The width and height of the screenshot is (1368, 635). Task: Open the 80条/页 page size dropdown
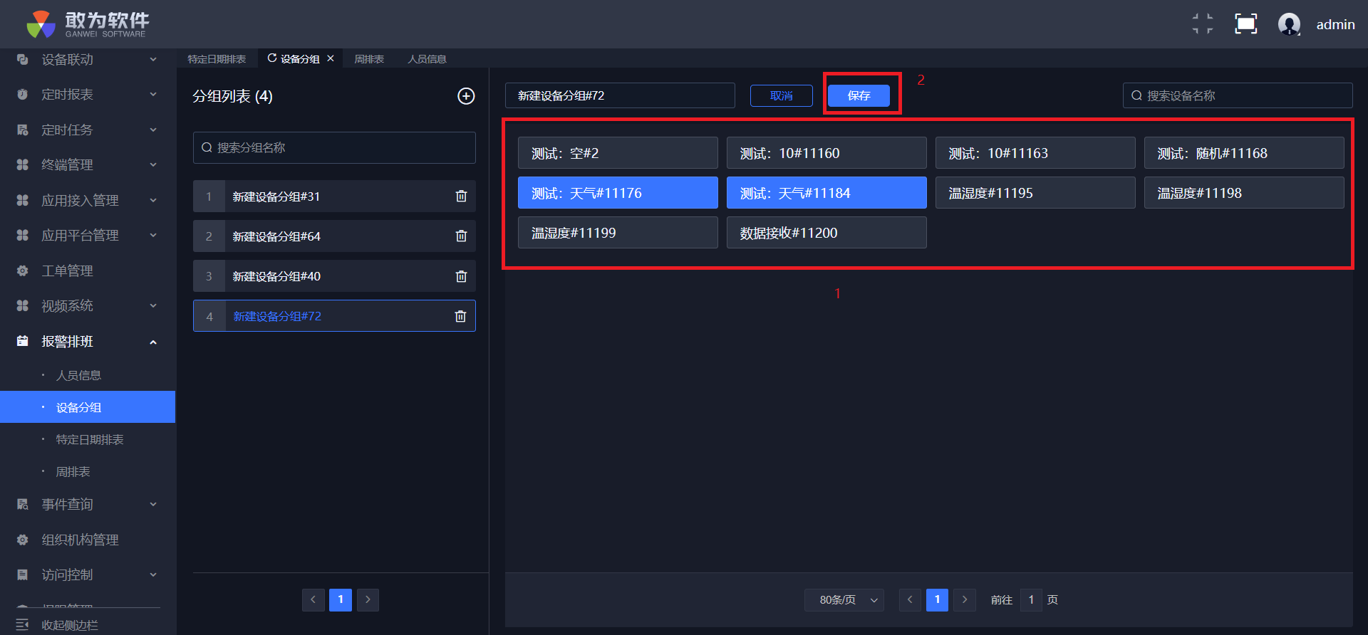click(844, 600)
